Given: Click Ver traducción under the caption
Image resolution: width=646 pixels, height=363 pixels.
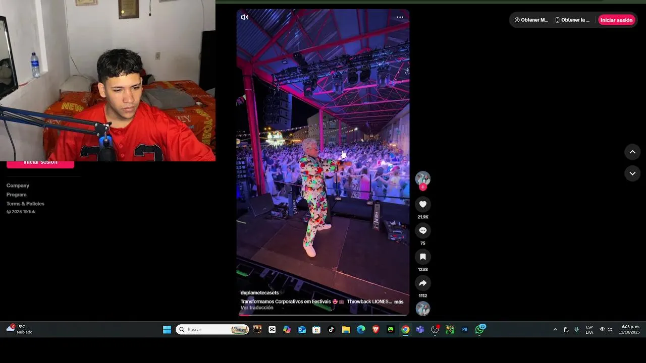Looking at the screenshot, I should tap(257, 308).
